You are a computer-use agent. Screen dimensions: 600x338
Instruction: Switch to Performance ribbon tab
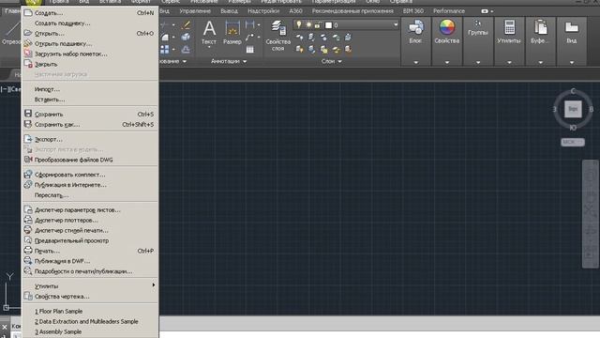[x=449, y=11]
